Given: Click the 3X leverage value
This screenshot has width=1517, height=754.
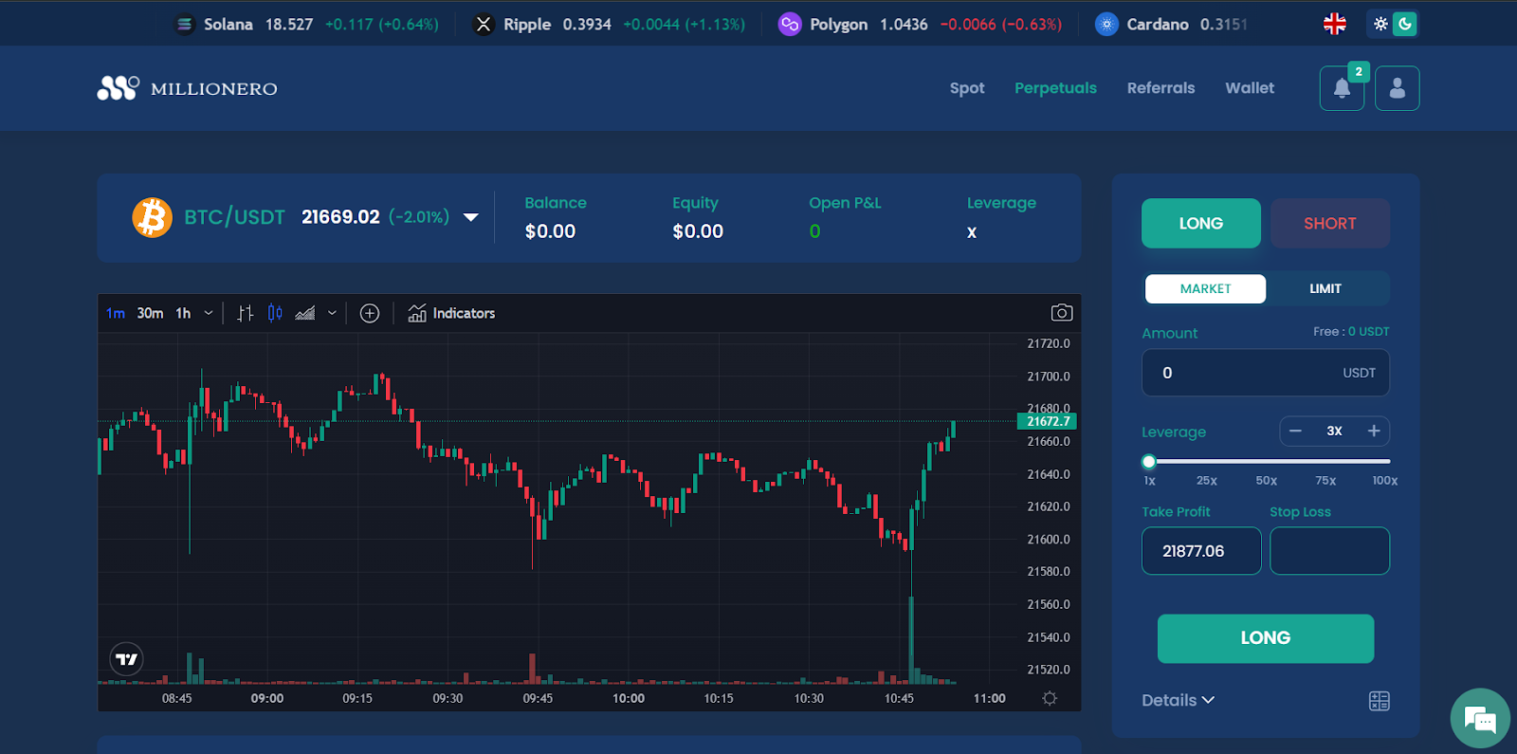Looking at the screenshot, I should coord(1335,431).
